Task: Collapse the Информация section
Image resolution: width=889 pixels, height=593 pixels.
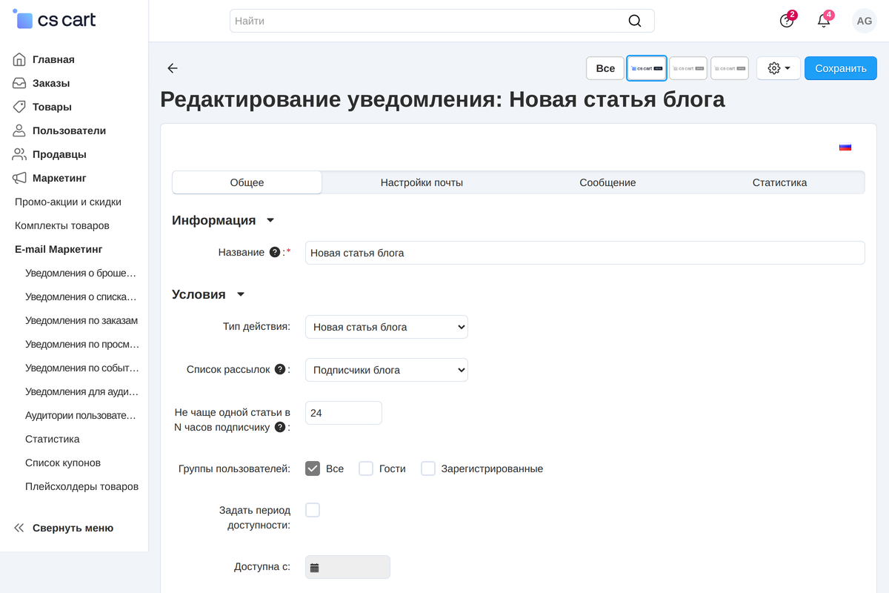Action: click(x=223, y=220)
